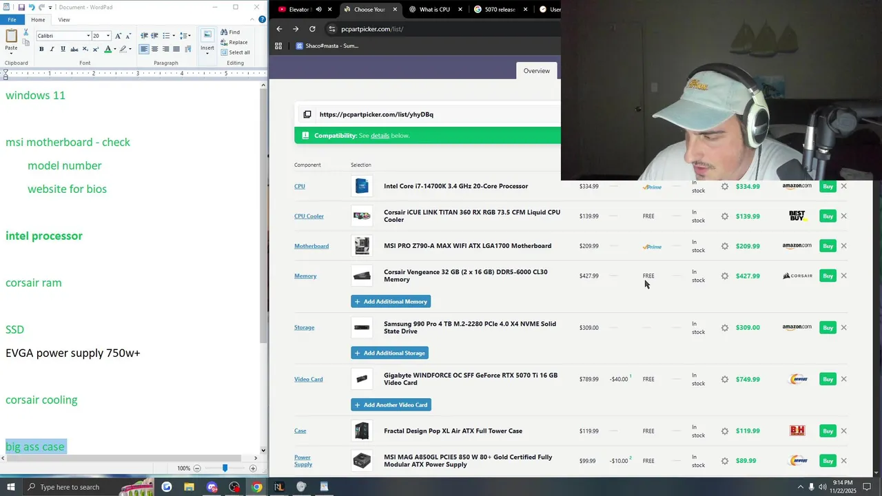Screen dimensions: 882x496
Task: Apply the green font color button
Action: coord(107,49)
